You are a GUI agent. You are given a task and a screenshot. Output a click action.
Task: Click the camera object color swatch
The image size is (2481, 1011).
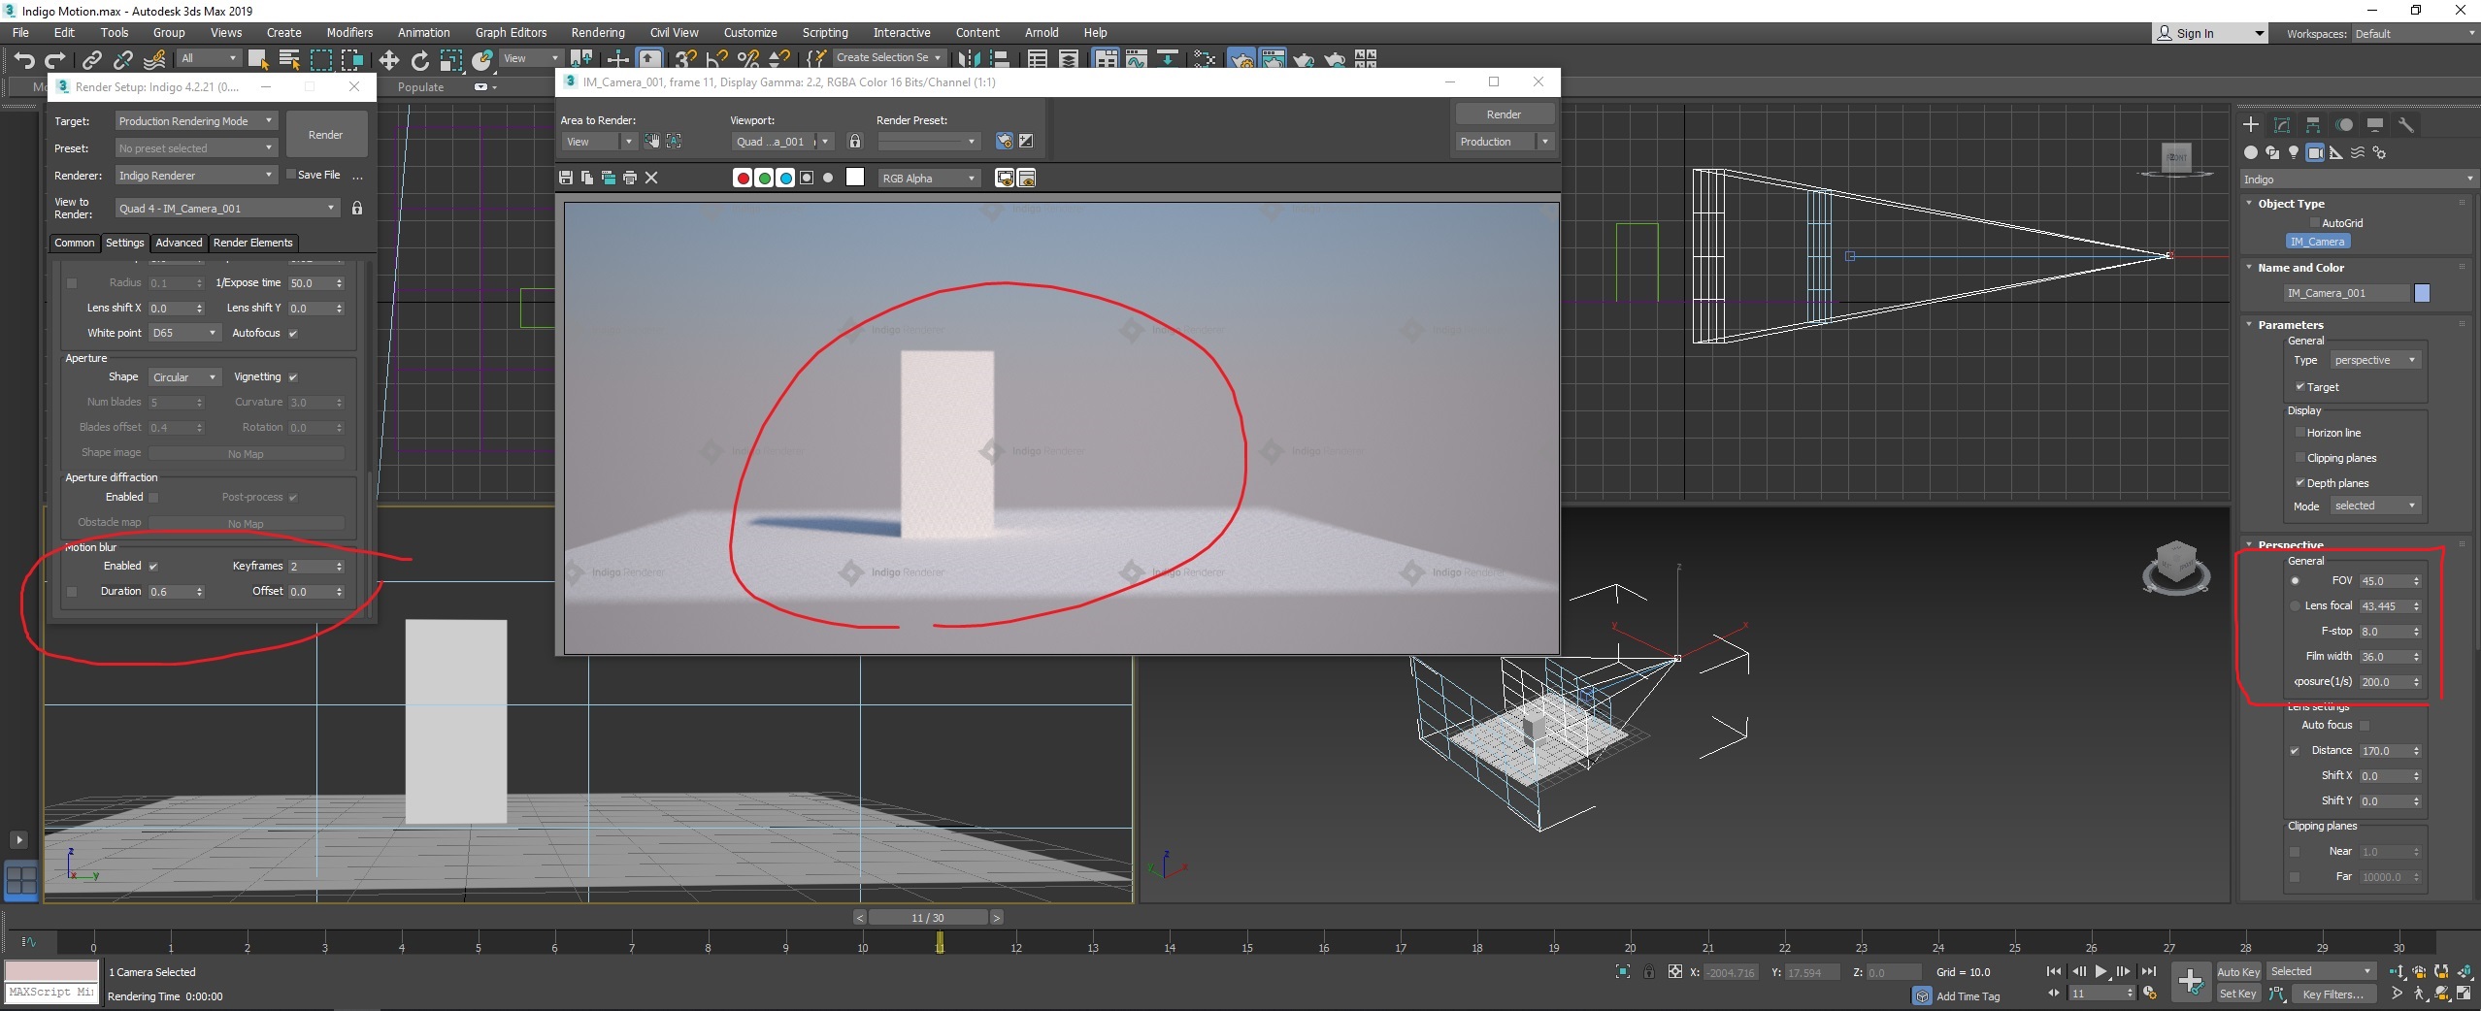[x=2422, y=293]
